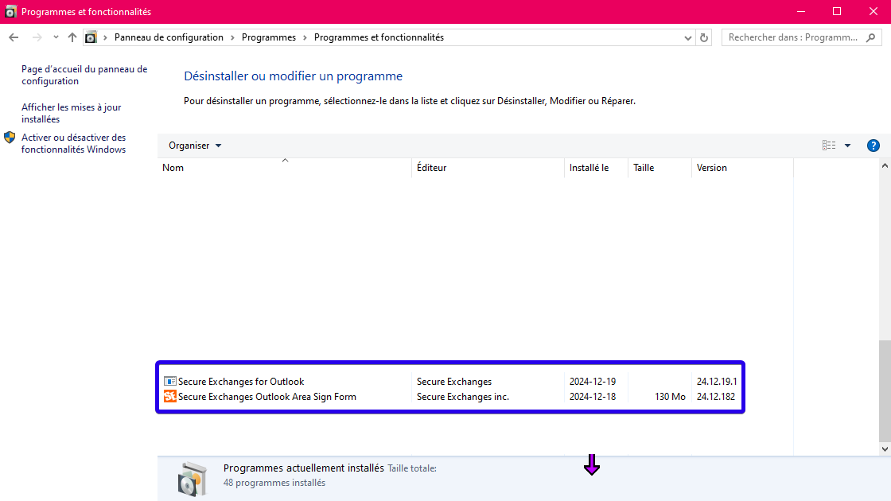Click install date 2024-12-19
Image resolution: width=891 pixels, height=501 pixels.
pos(592,382)
